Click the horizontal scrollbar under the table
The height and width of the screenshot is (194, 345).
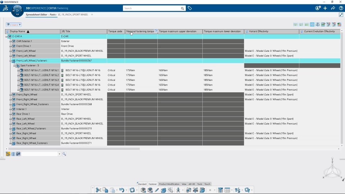tap(74, 149)
